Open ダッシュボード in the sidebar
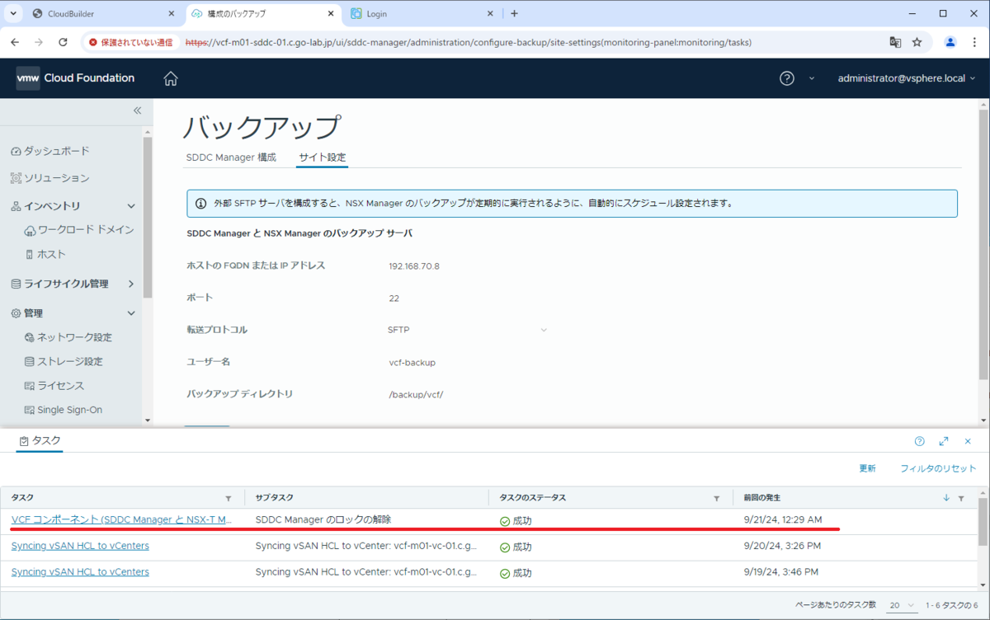990x620 pixels. pyautogui.click(x=50, y=151)
